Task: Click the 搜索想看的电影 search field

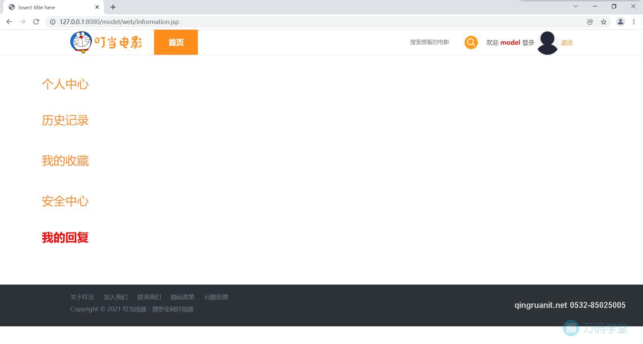Action: (429, 42)
